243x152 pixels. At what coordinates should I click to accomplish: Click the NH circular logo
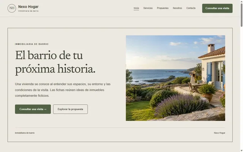click(12, 8)
